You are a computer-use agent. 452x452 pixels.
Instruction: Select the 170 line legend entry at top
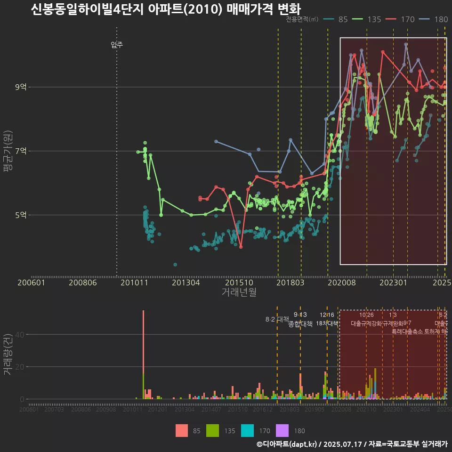pyautogui.click(x=400, y=19)
